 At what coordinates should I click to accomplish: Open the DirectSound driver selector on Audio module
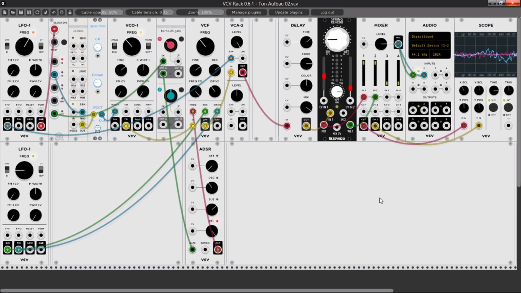tap(429, 36)
